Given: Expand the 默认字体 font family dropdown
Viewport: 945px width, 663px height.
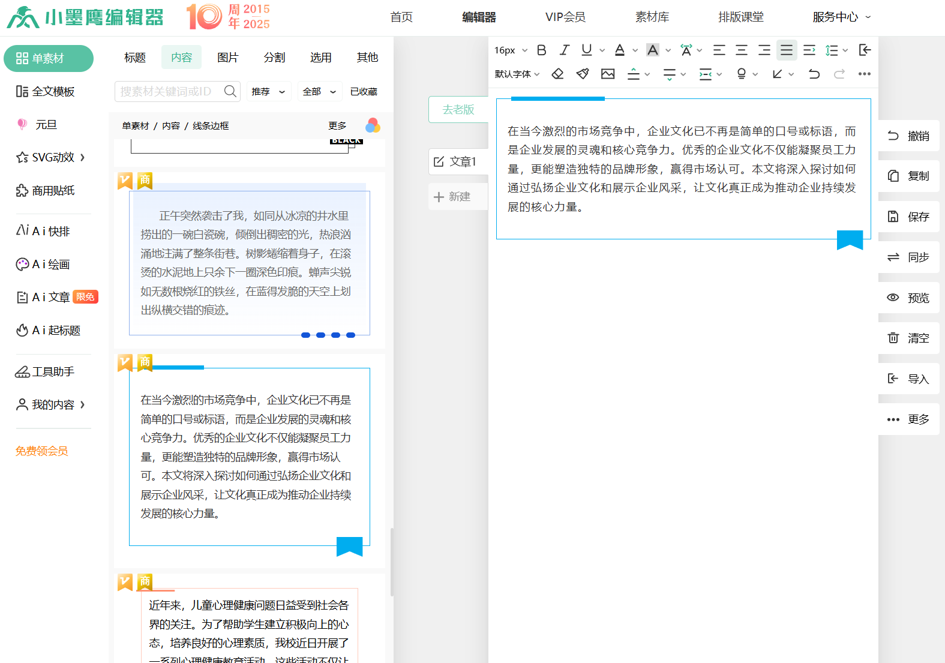Looking at the screenshot, I should [517, 74].
